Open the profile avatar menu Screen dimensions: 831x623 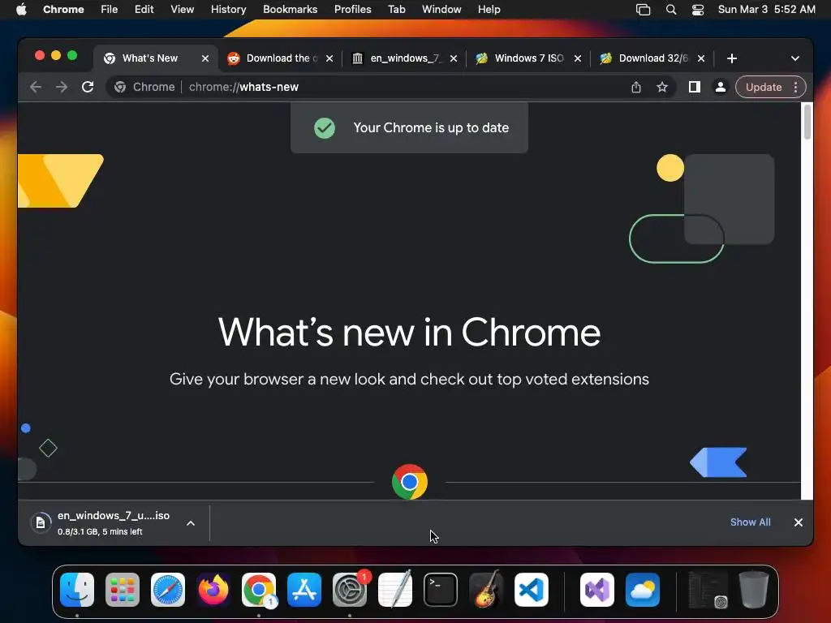click(x=721, y=87)
